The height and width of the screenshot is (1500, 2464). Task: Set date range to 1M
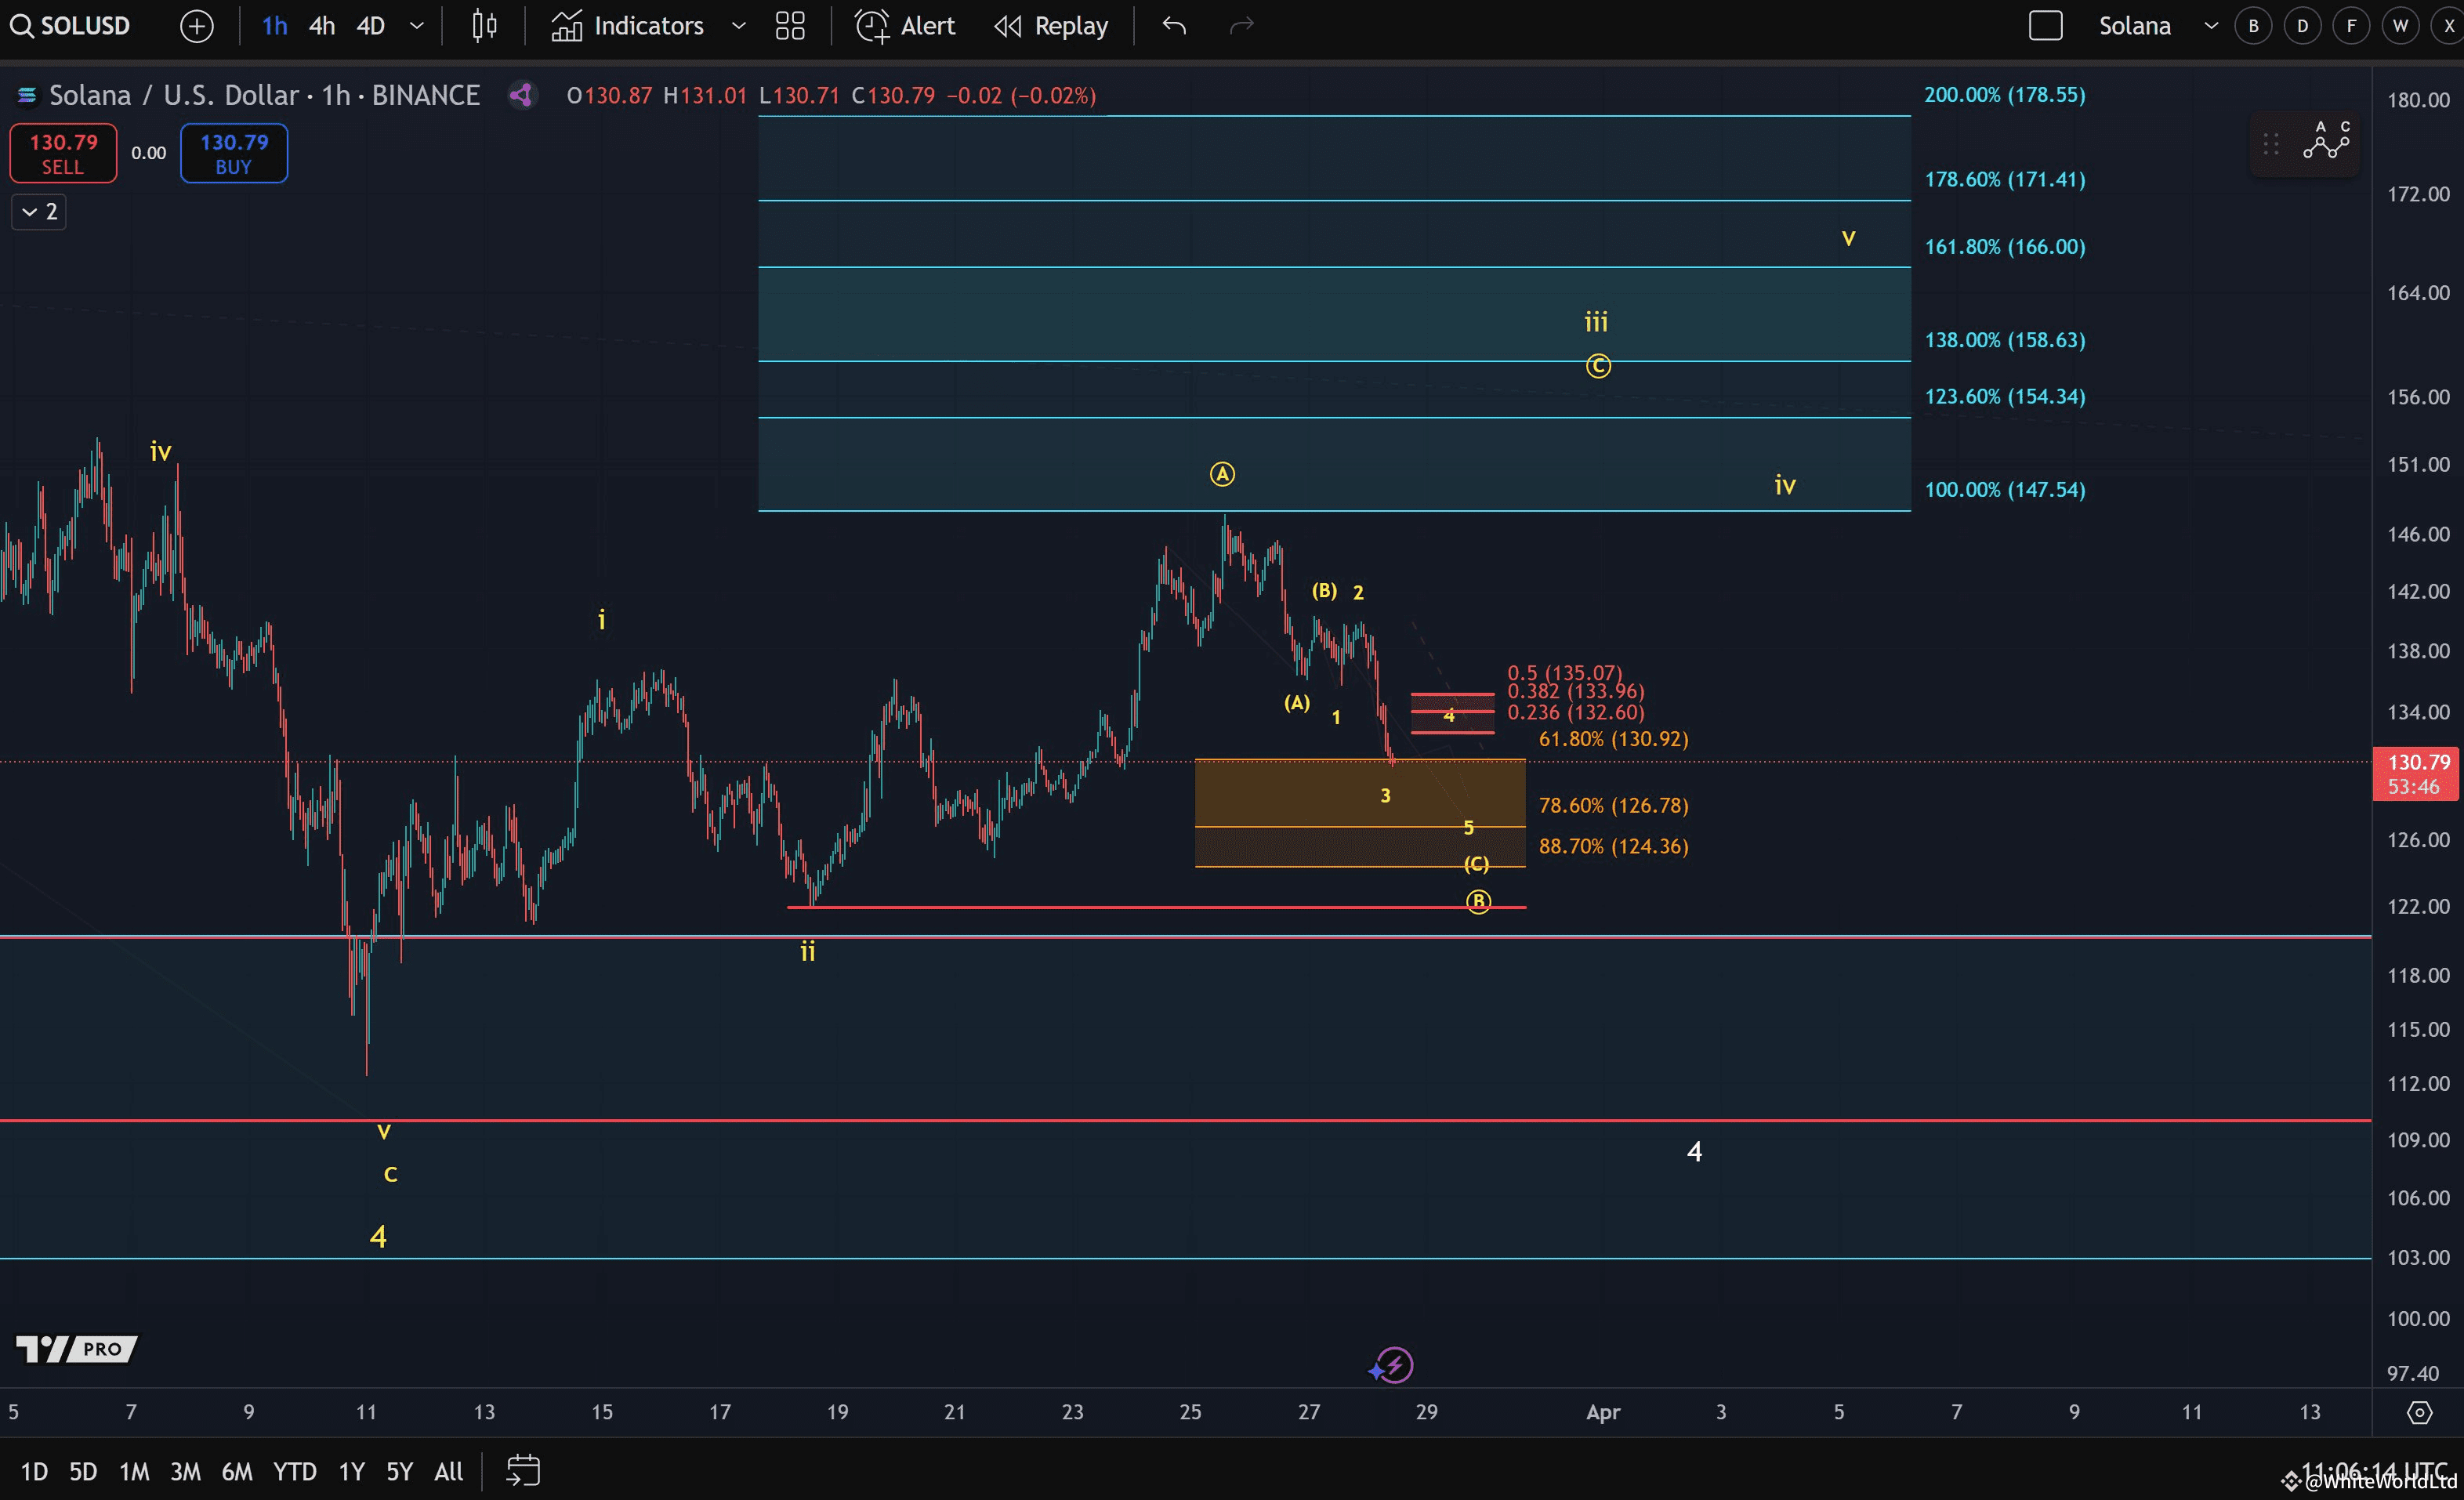[134, 1471]
